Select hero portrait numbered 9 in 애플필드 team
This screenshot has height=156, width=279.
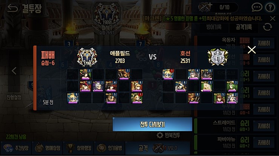[x=73, y=98]
